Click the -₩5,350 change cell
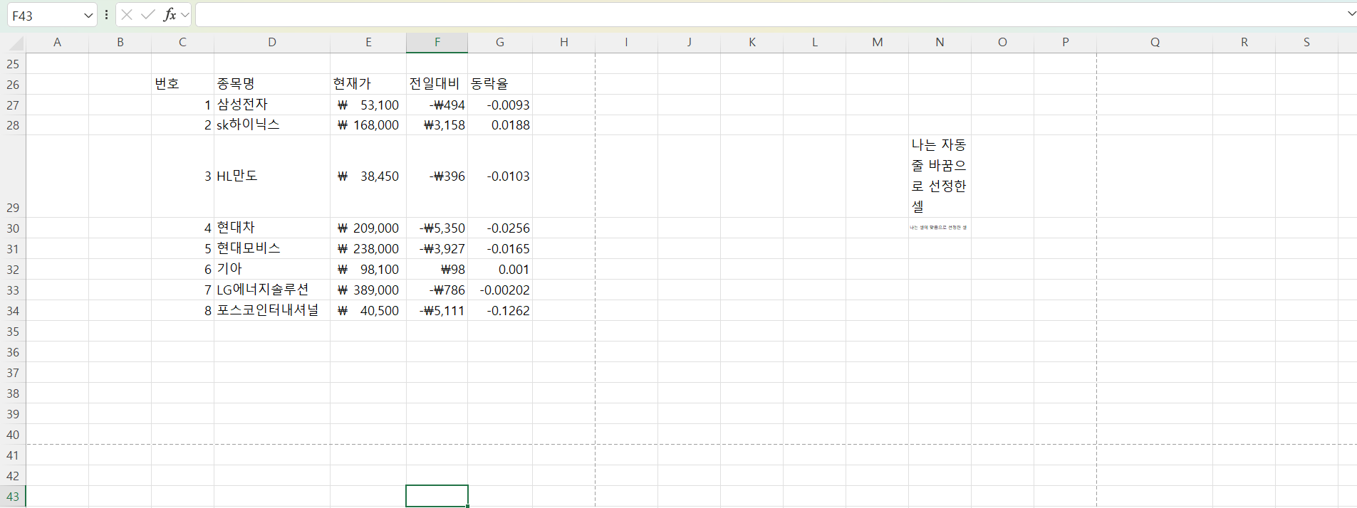 click(x=437, y=228)
